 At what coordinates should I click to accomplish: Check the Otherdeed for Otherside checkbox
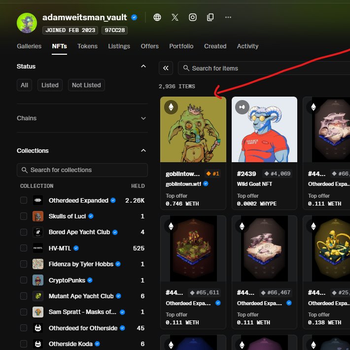(x=24, y=328)
